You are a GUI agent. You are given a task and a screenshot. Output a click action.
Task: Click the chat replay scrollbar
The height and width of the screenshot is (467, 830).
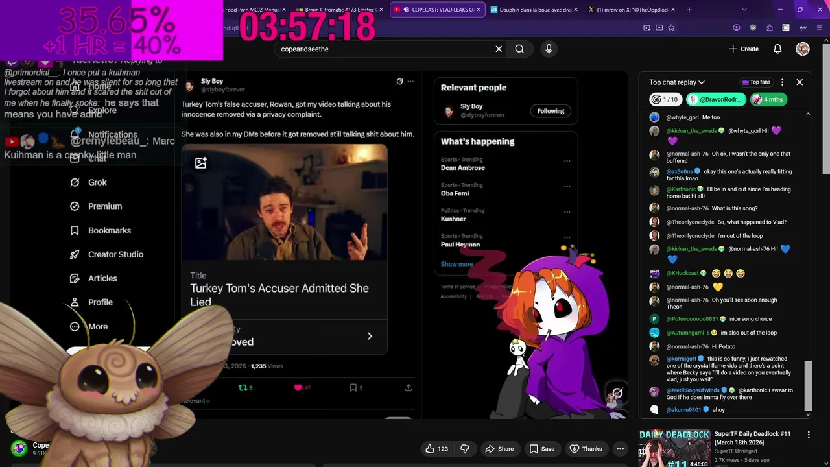pos(808,386)
